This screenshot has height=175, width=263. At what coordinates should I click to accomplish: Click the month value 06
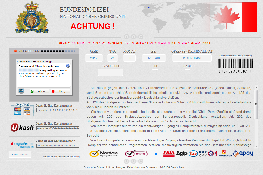[129, 58]
